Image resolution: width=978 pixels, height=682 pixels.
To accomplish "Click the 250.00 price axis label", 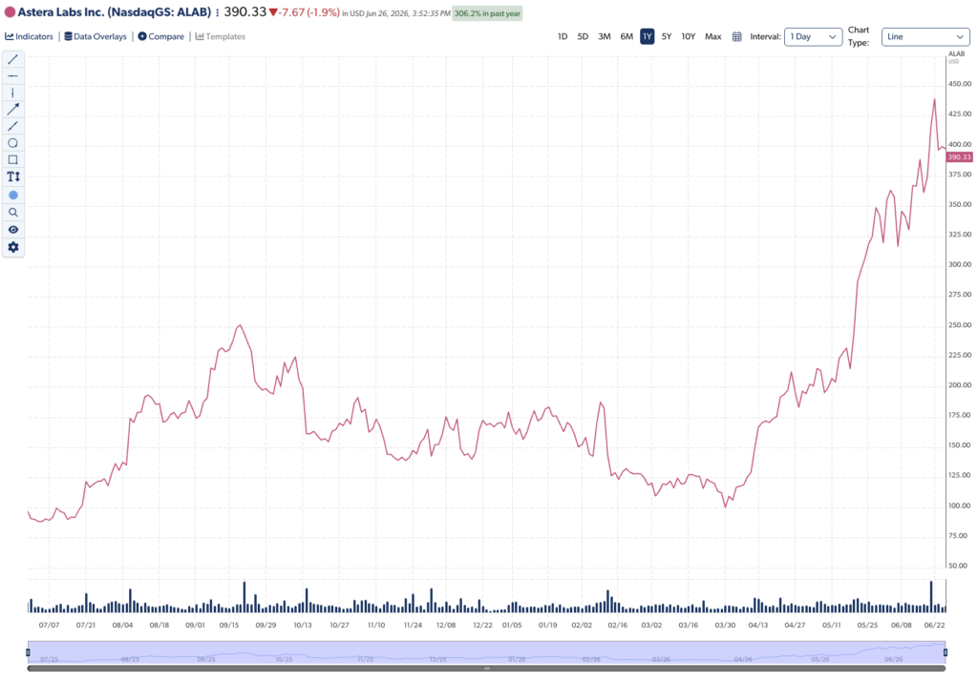I will pyautogui.click(x=959, y=325).
